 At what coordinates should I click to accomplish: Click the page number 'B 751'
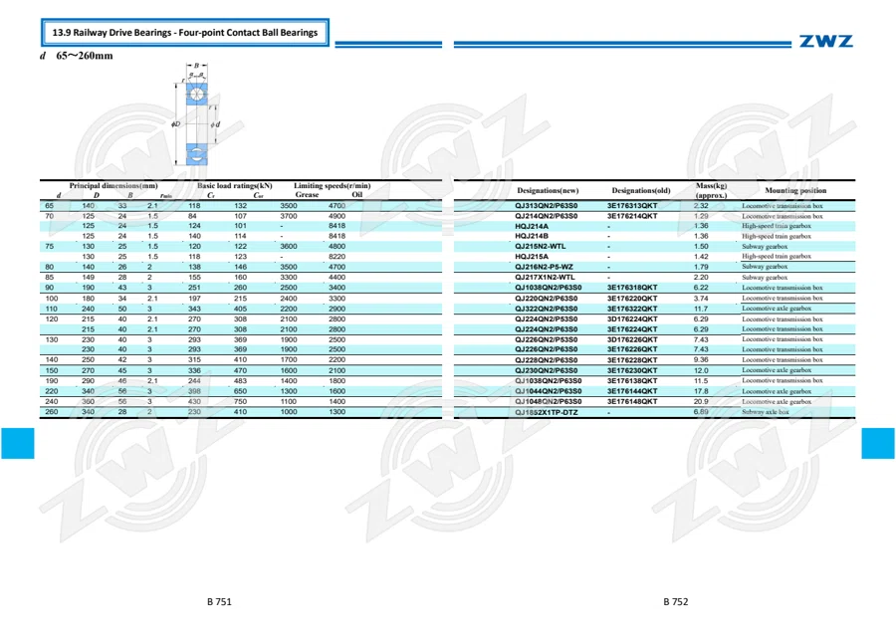pyautogui.click(x=219, y=601)
